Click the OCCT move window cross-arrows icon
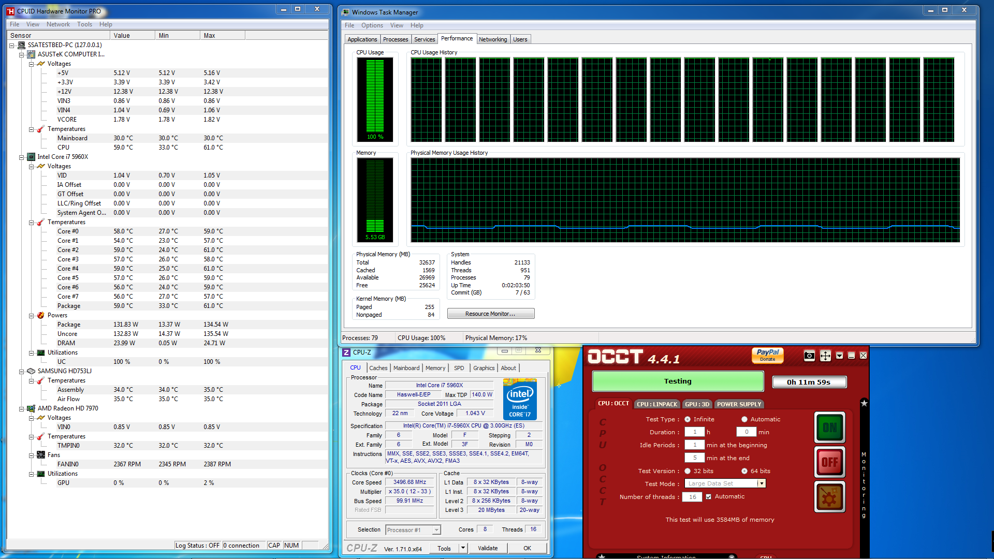The image size is (994, 559). (x=825, y=356)
